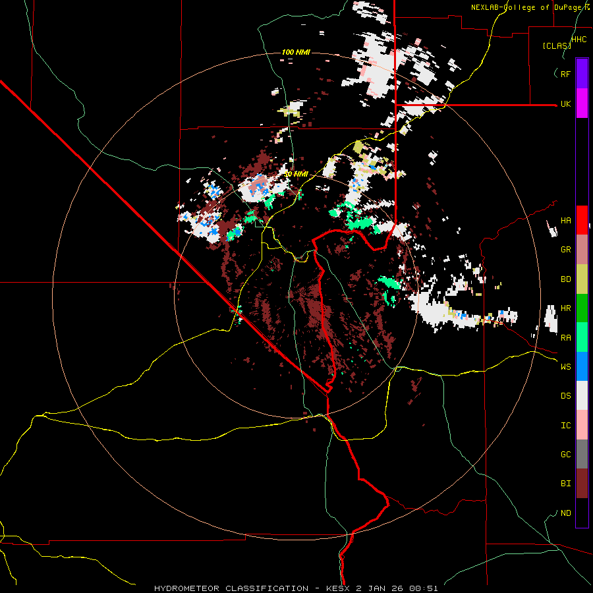The height and width of the screenshot is (593, 593).
Task: Choose the DS white legend swatch
Action: [x=582, y=395]
